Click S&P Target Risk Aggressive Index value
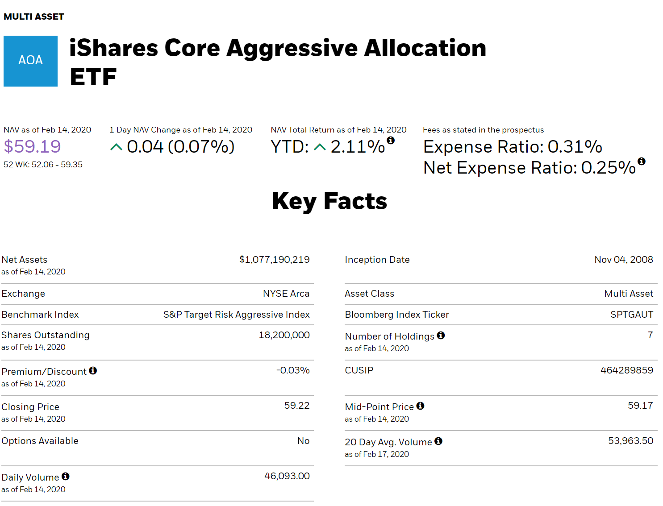The height and width of the screenshot is (506, 663). pyautogui.click(x=237, y=315)
